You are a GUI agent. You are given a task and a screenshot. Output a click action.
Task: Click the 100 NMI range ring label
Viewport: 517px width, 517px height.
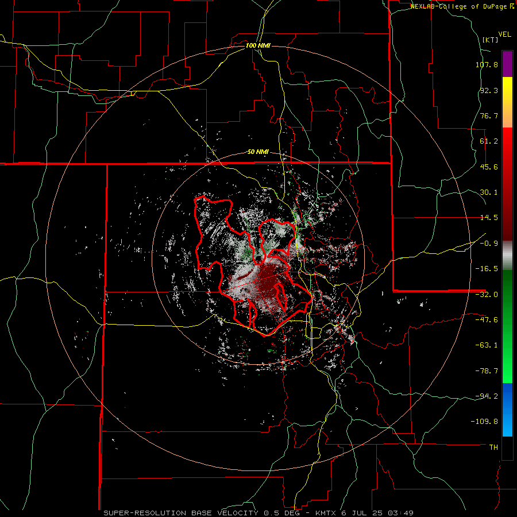(258, 45)
